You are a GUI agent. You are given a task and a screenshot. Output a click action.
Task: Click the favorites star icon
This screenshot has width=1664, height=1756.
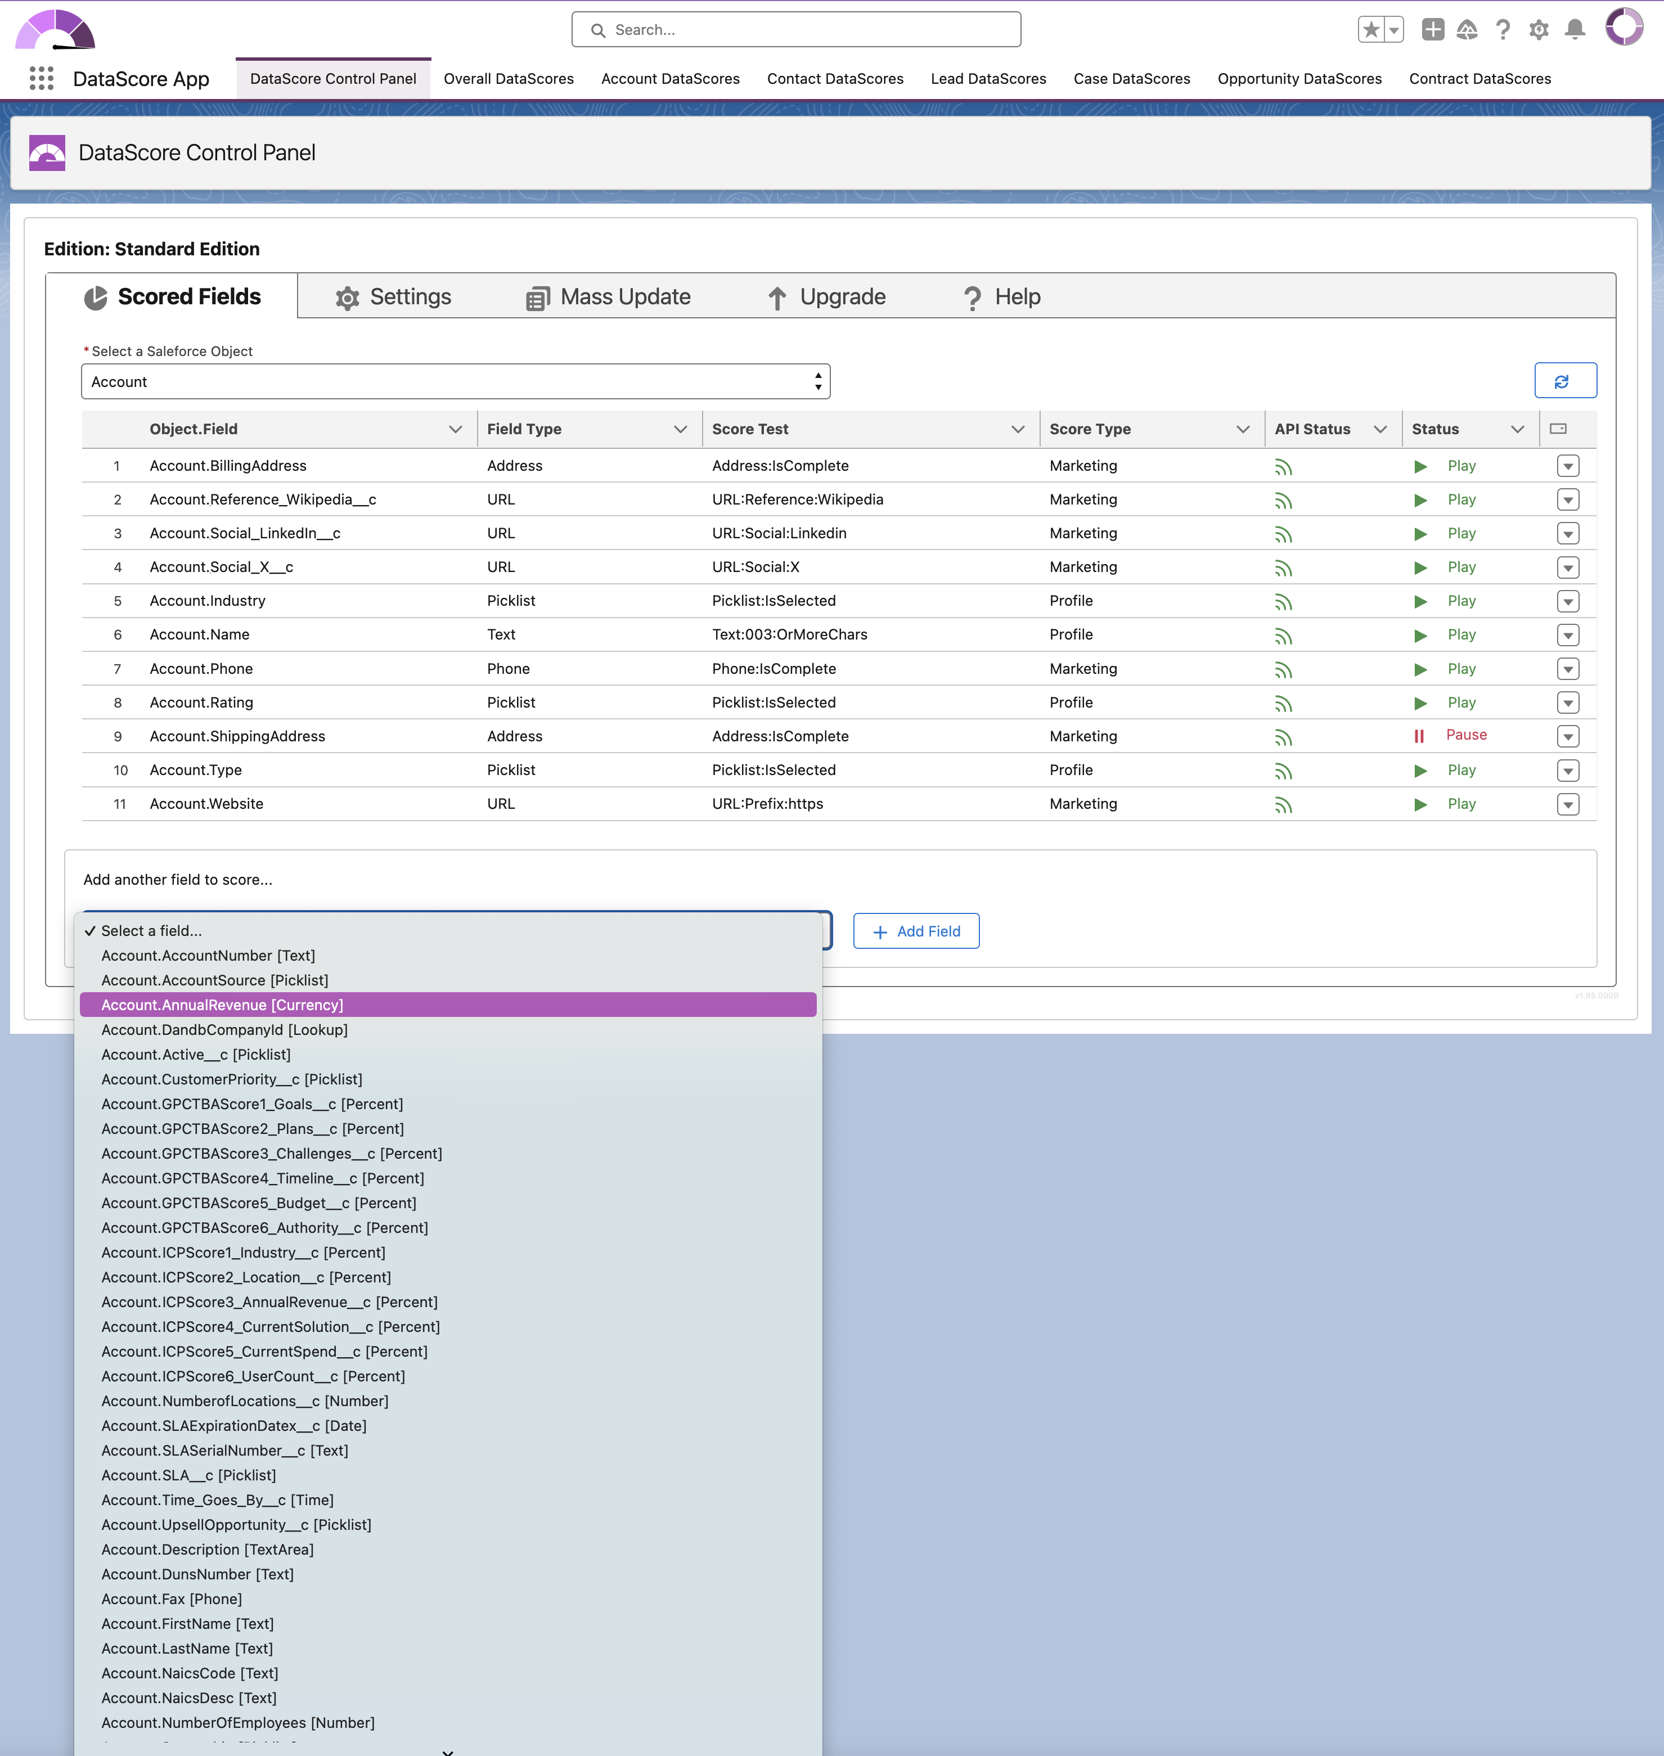[1370, 29]
